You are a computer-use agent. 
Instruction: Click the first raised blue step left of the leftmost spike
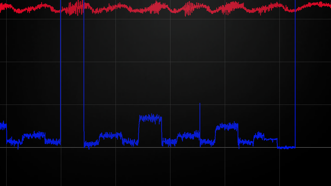[34, 135]
